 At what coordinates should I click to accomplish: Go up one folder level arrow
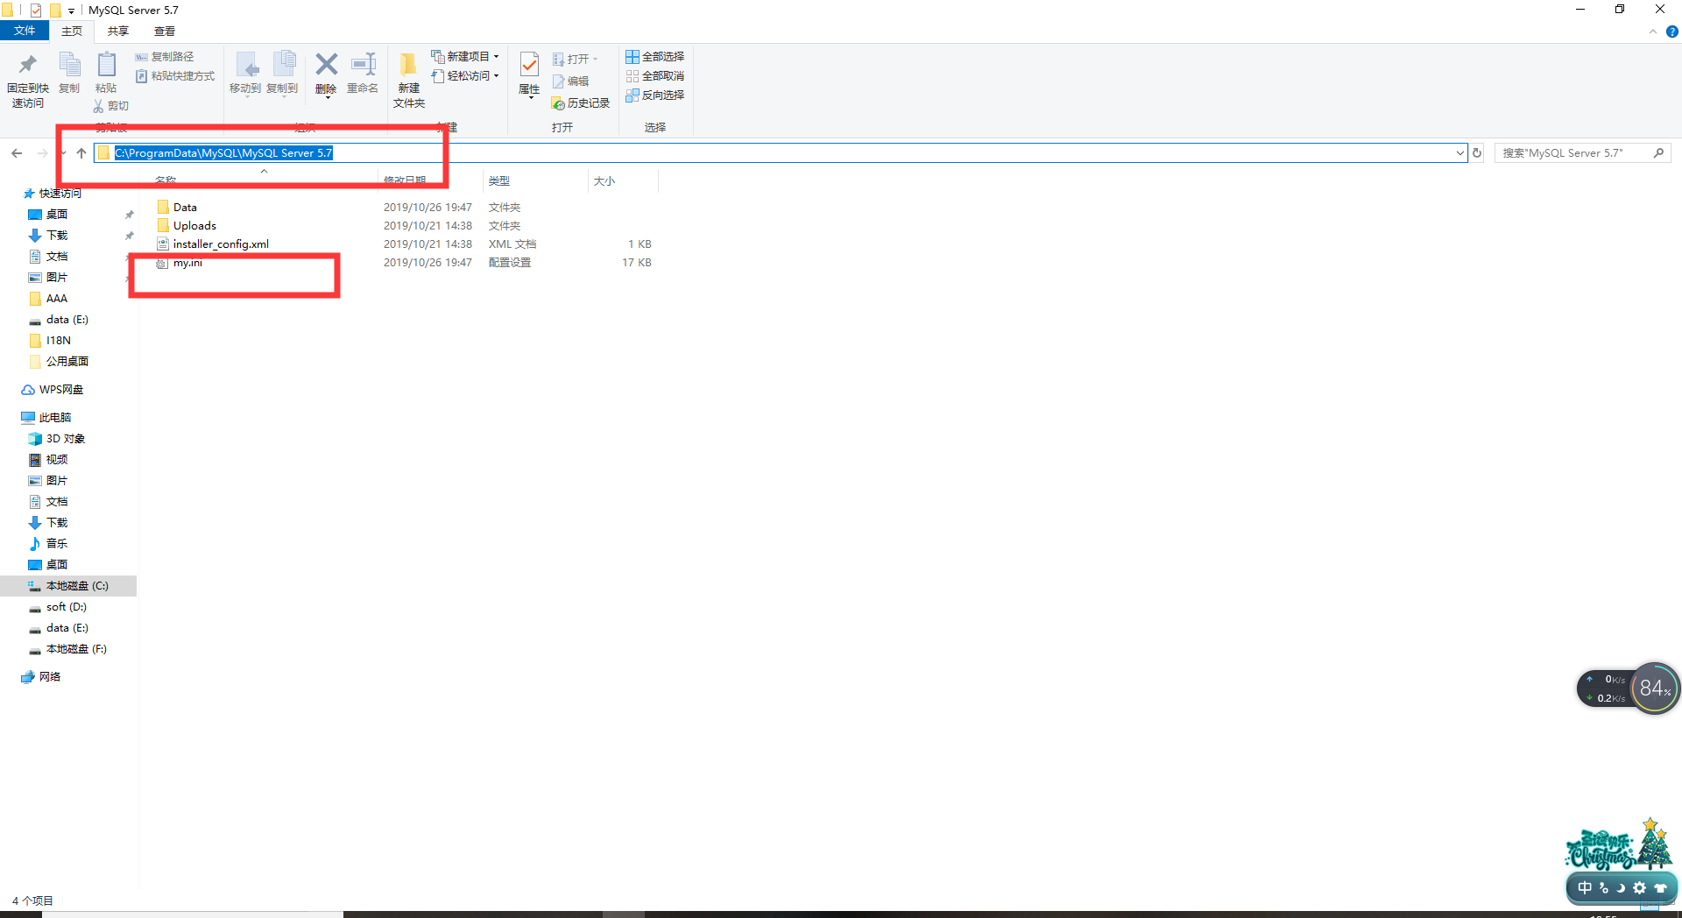coord(81,153)
